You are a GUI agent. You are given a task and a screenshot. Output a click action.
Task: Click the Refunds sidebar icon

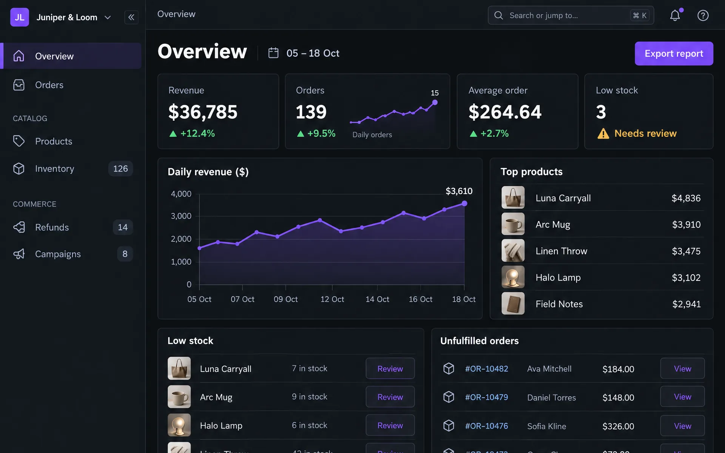[19, 227]
